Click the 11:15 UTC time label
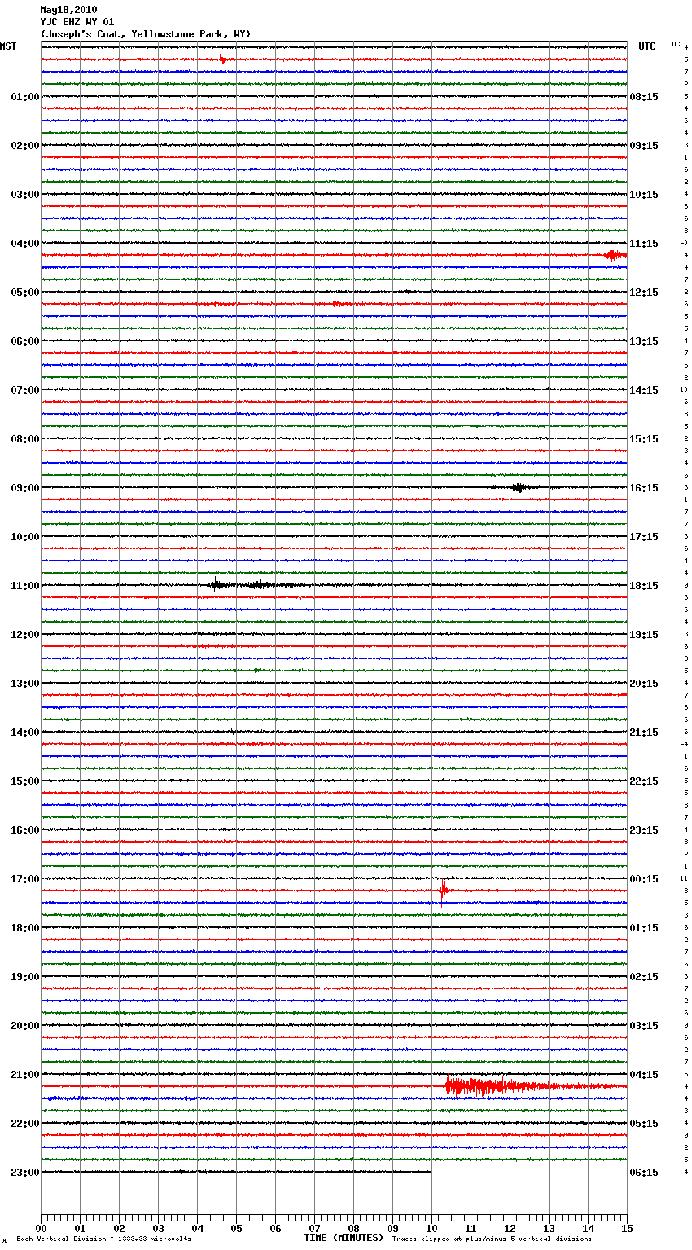 644,244
